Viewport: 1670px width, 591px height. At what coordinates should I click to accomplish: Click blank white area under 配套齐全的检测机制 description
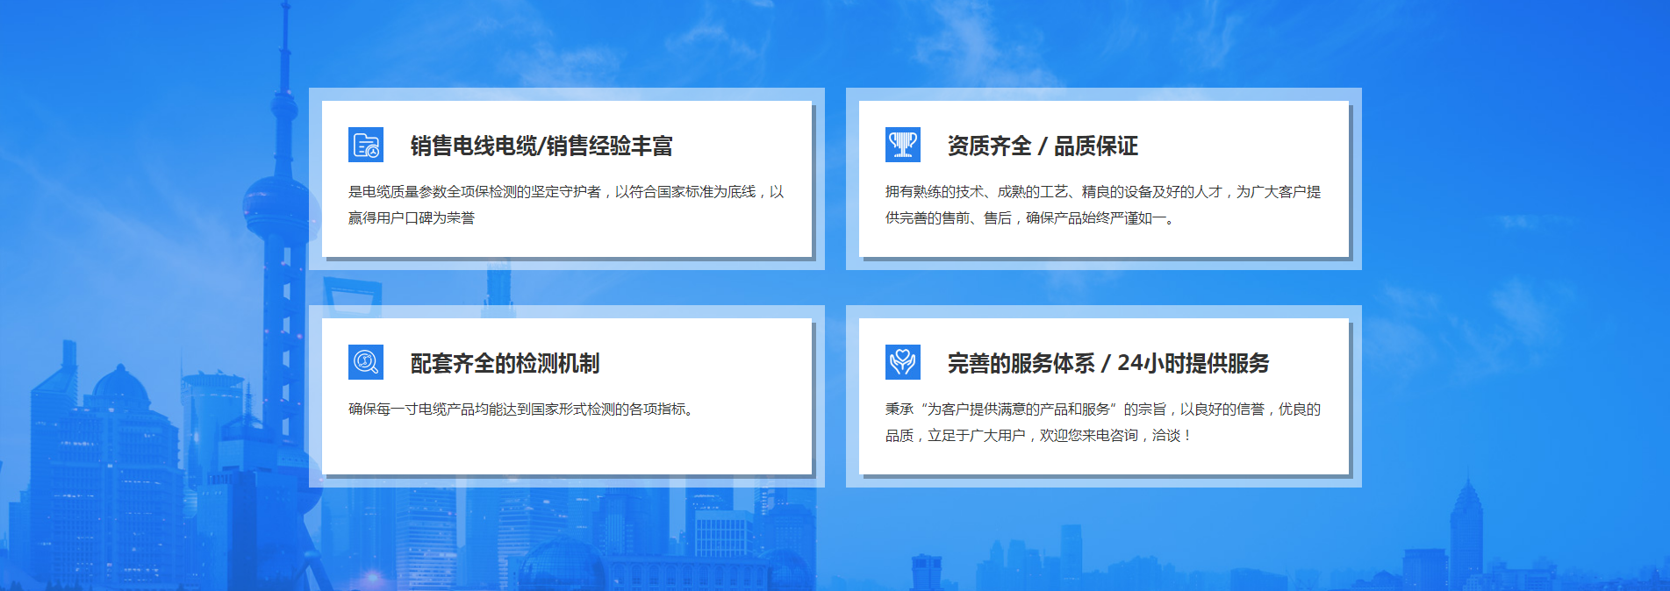pos(566,447)
